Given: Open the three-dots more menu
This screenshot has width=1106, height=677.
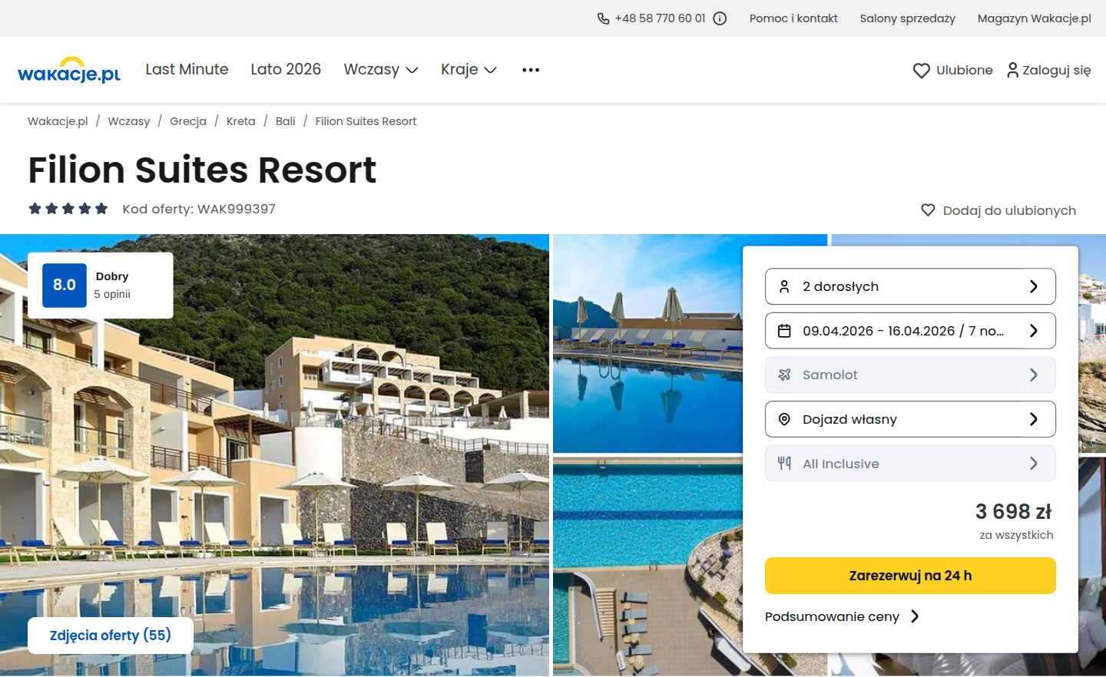Looking at the screenshot, I should [x=531, y=70].
